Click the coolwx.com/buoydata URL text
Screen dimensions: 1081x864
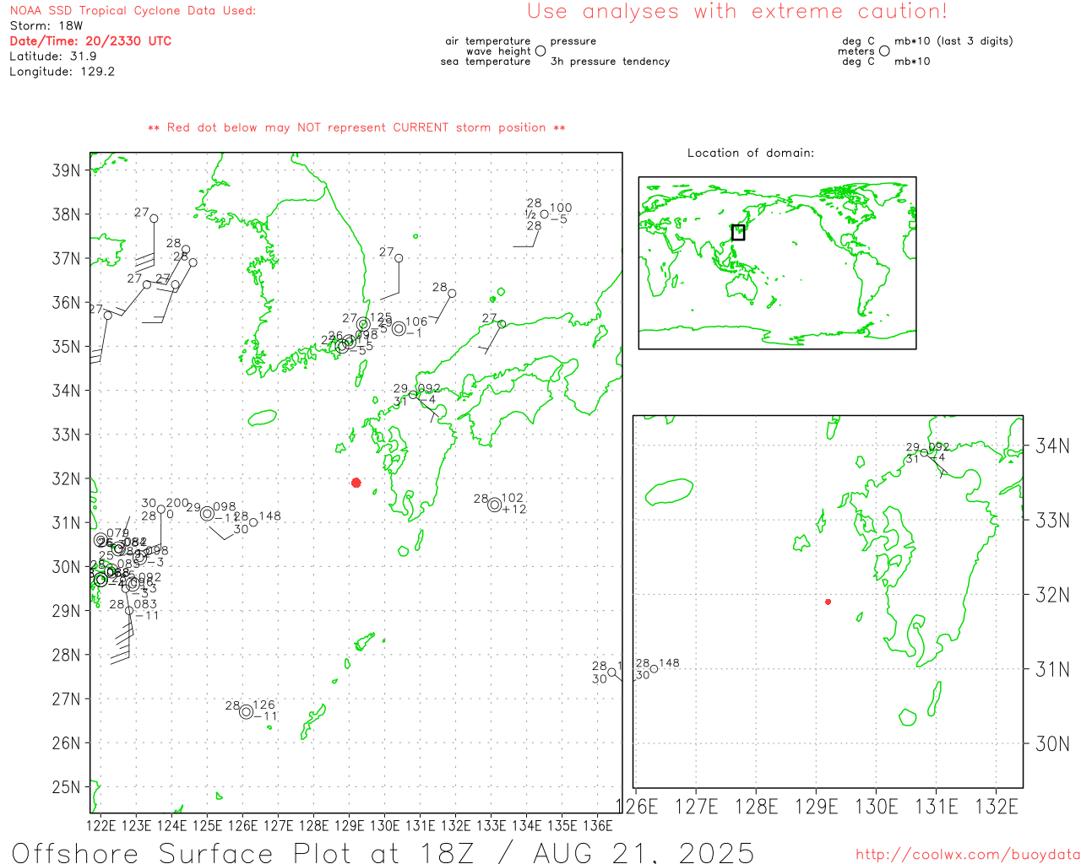pos(968,855)
